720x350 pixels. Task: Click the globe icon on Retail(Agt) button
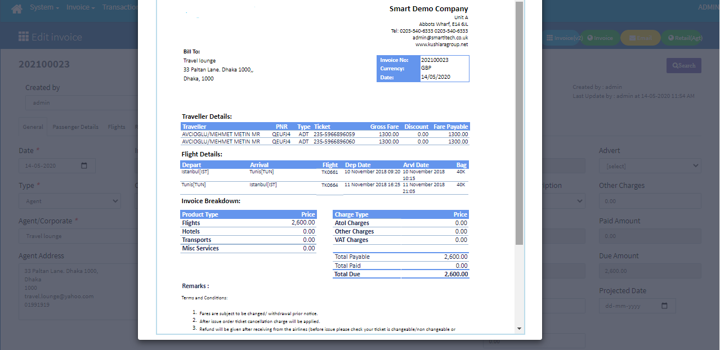[670, 37]
